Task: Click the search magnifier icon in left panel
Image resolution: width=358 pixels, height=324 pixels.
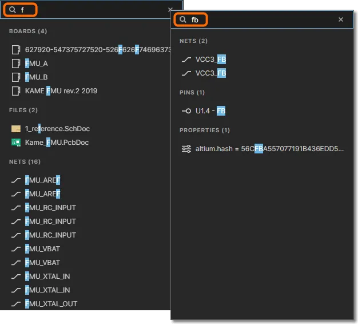Action: tap(13, 10)
